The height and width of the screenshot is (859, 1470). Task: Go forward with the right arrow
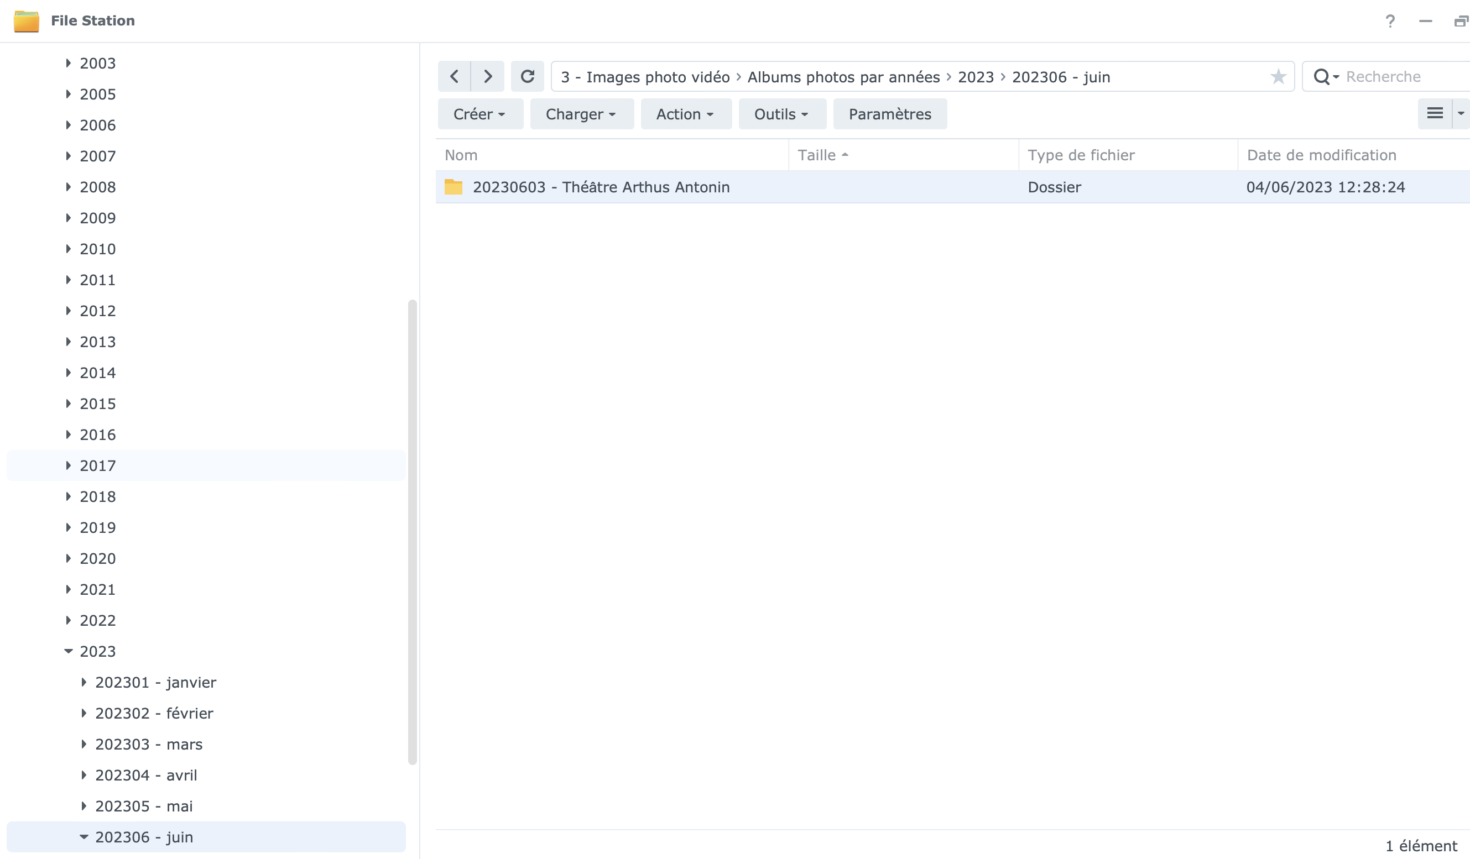point(488,76)
